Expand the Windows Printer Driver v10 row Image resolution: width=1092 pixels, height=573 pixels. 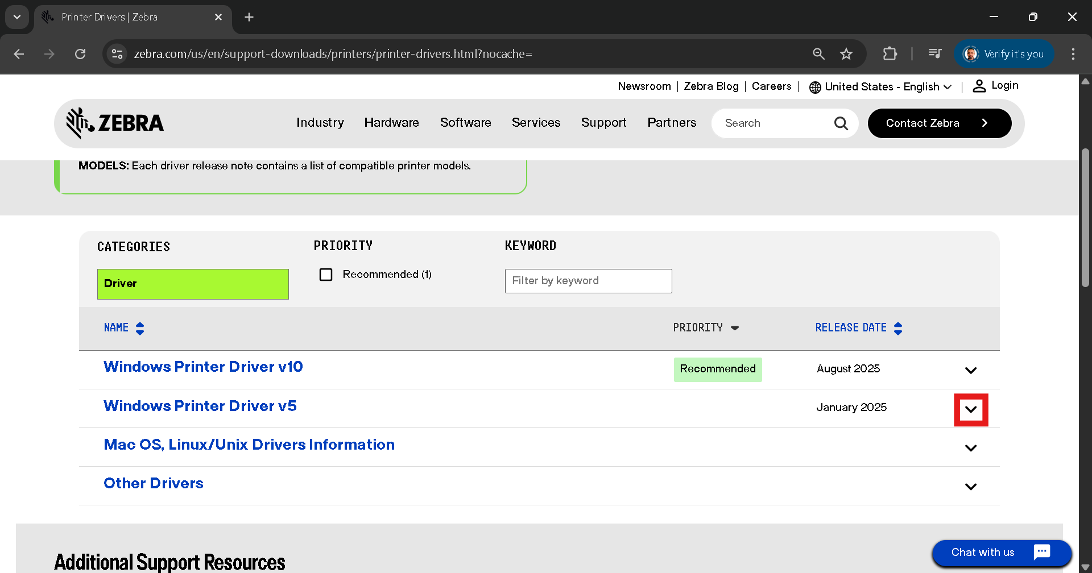tap(970, 371)
